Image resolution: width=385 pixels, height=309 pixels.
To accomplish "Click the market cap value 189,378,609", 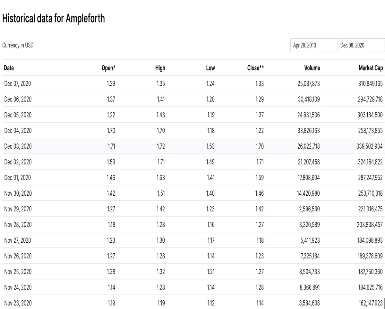I will click(x=370, y=256).
